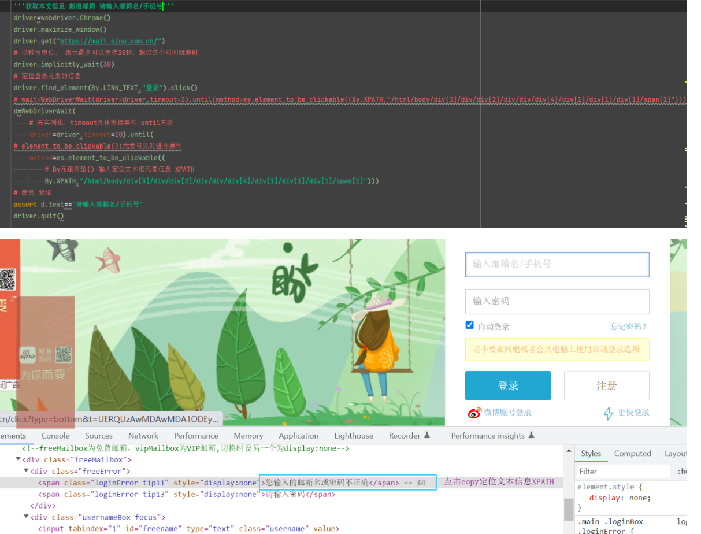
Task: Select the input id freename element row
Action: (281, 529)
